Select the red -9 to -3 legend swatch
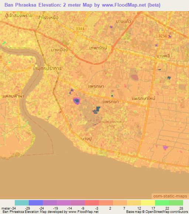This screenshot has width=189, height=214. click(92, 203)
